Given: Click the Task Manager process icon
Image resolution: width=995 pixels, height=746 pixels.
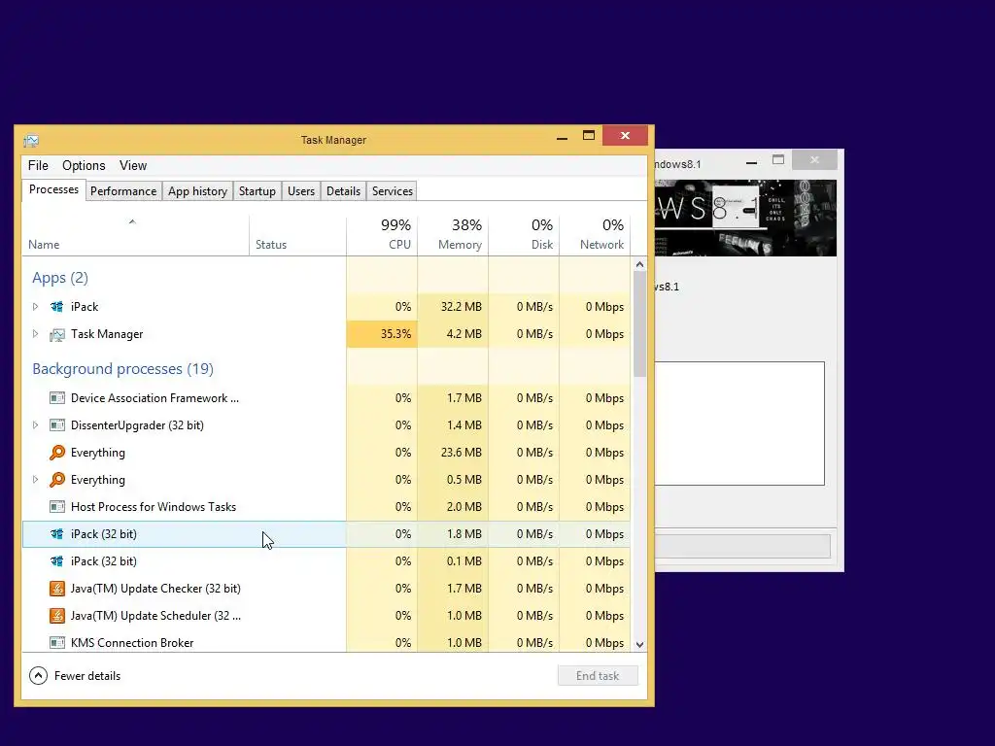Looking at the screenshot, I should tap(57, 334).
